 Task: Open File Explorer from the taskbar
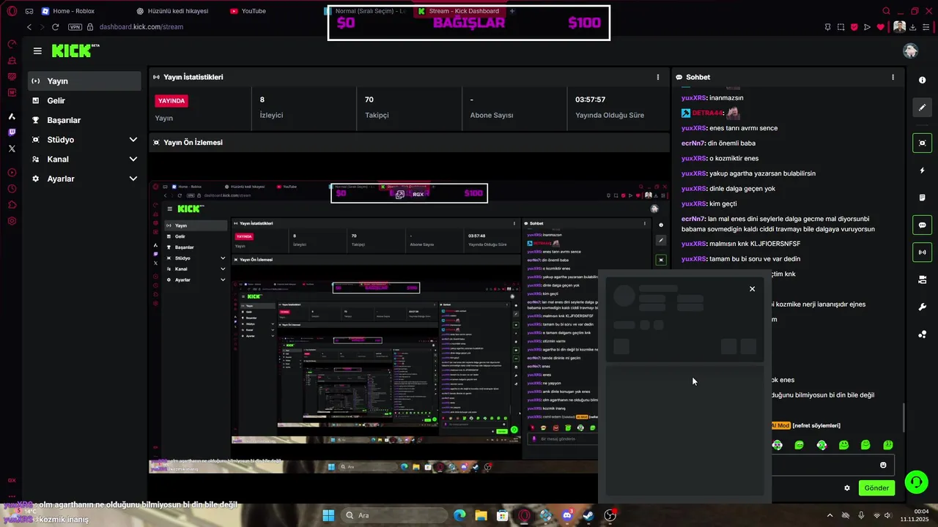pos(481,515)
